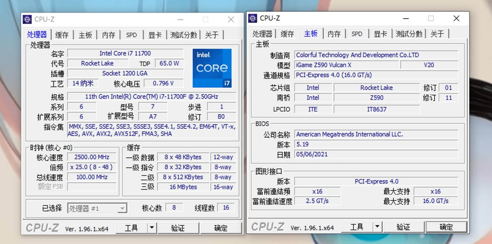Screen dimensions: 492x244
Task: Open the 工具 dropdown arrow in the left window
Action: pos(152,228)
